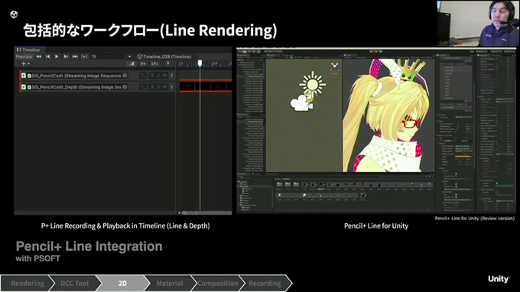
Task: Click the Material step in slide footer
Action: pos(170,284)
